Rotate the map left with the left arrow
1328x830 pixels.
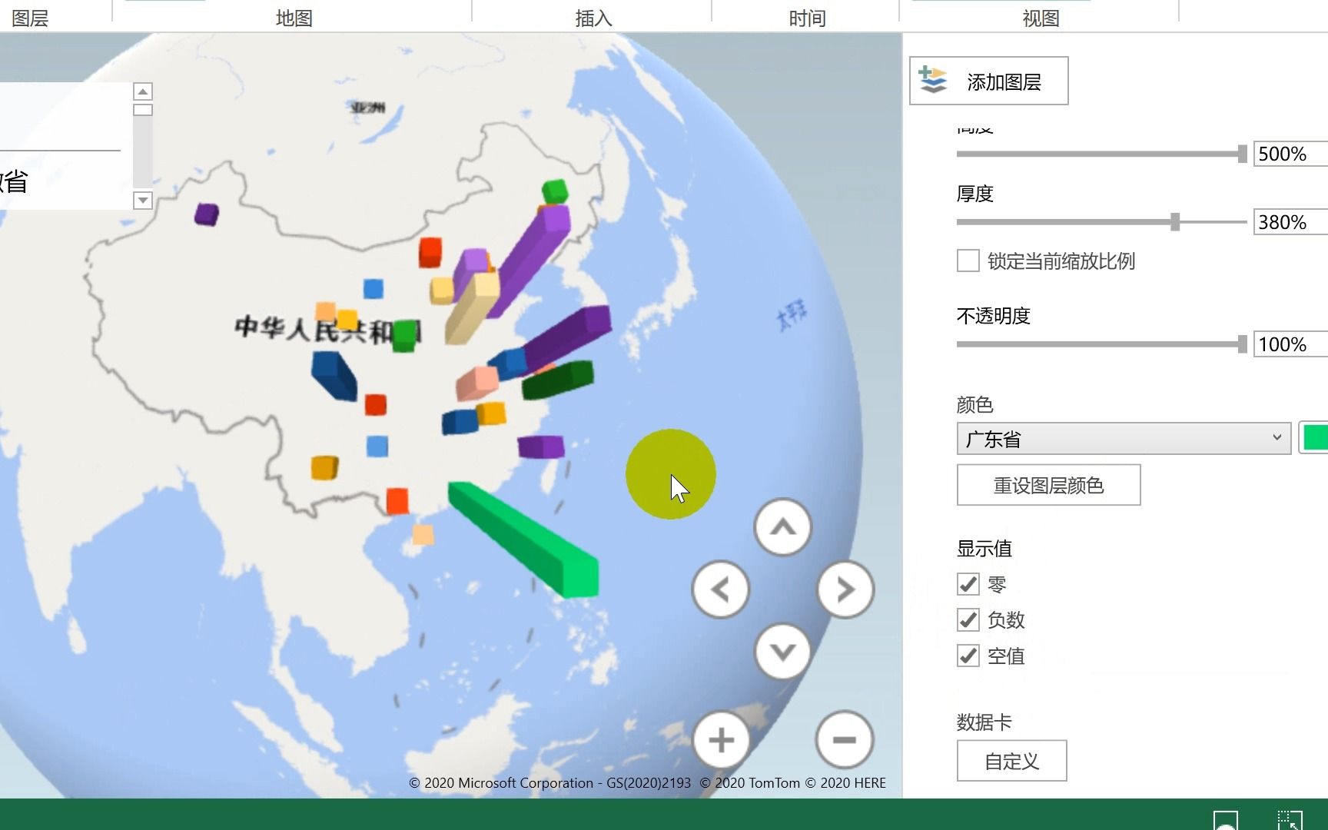(720, 589)
